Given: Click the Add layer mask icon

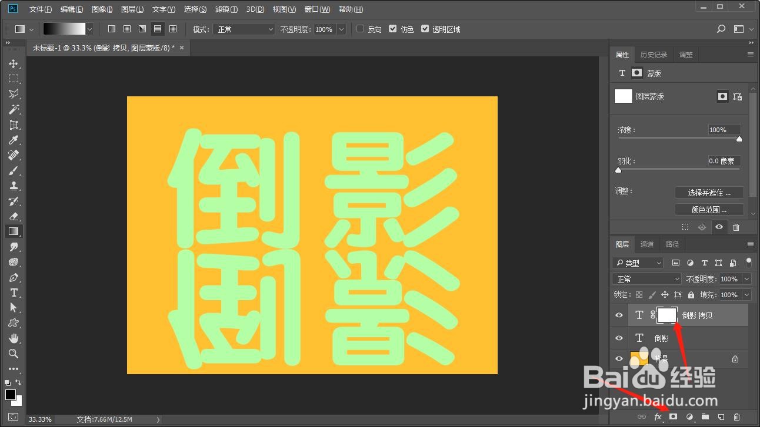Looking at the screenshot, I should tap(674, 416).
